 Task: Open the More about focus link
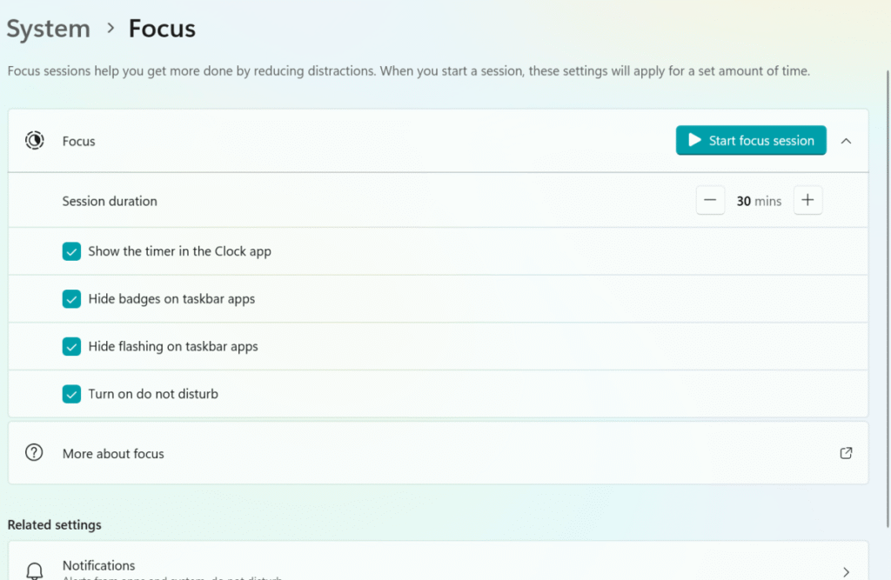point(113,453)
